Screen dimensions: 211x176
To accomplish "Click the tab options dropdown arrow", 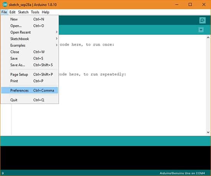I will click(x=201, y=30).
